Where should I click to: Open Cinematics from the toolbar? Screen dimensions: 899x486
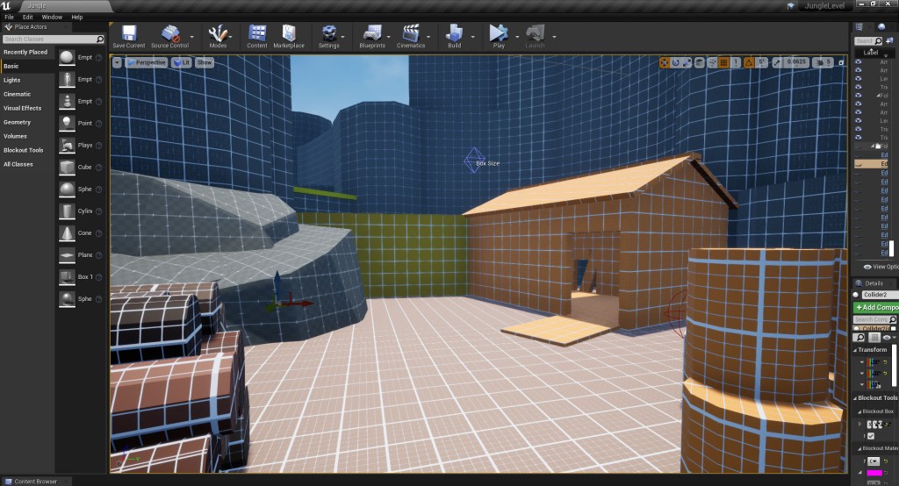(x=409, y=34)
